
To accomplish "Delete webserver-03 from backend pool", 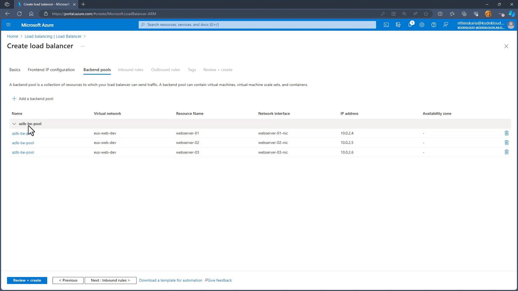I will [x=507, y=152].
